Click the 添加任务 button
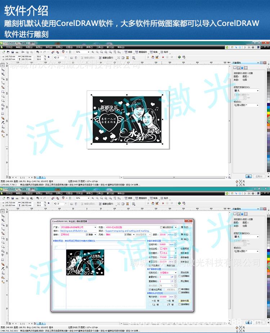Screen dimensions: 270x333 (185, 272)
